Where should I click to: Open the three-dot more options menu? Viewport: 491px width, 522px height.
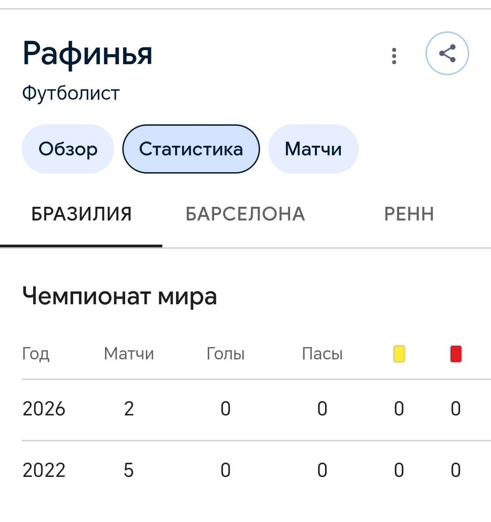[394, 56]
